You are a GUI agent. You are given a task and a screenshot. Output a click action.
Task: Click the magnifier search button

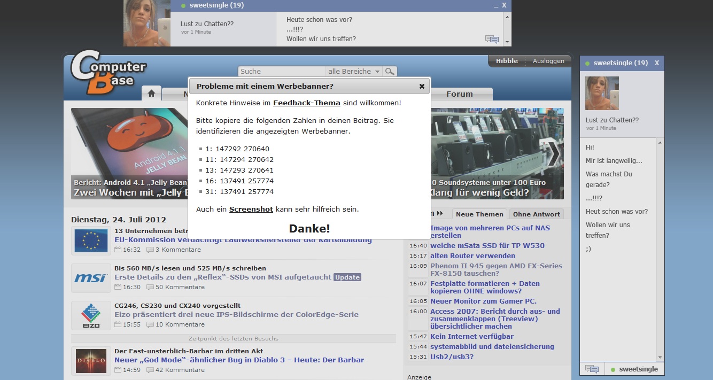point(390,71)
